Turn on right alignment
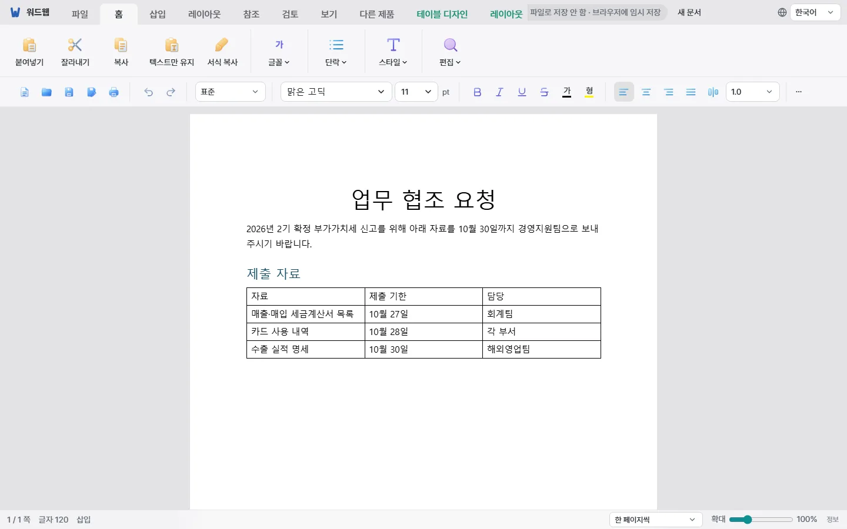 668,92
